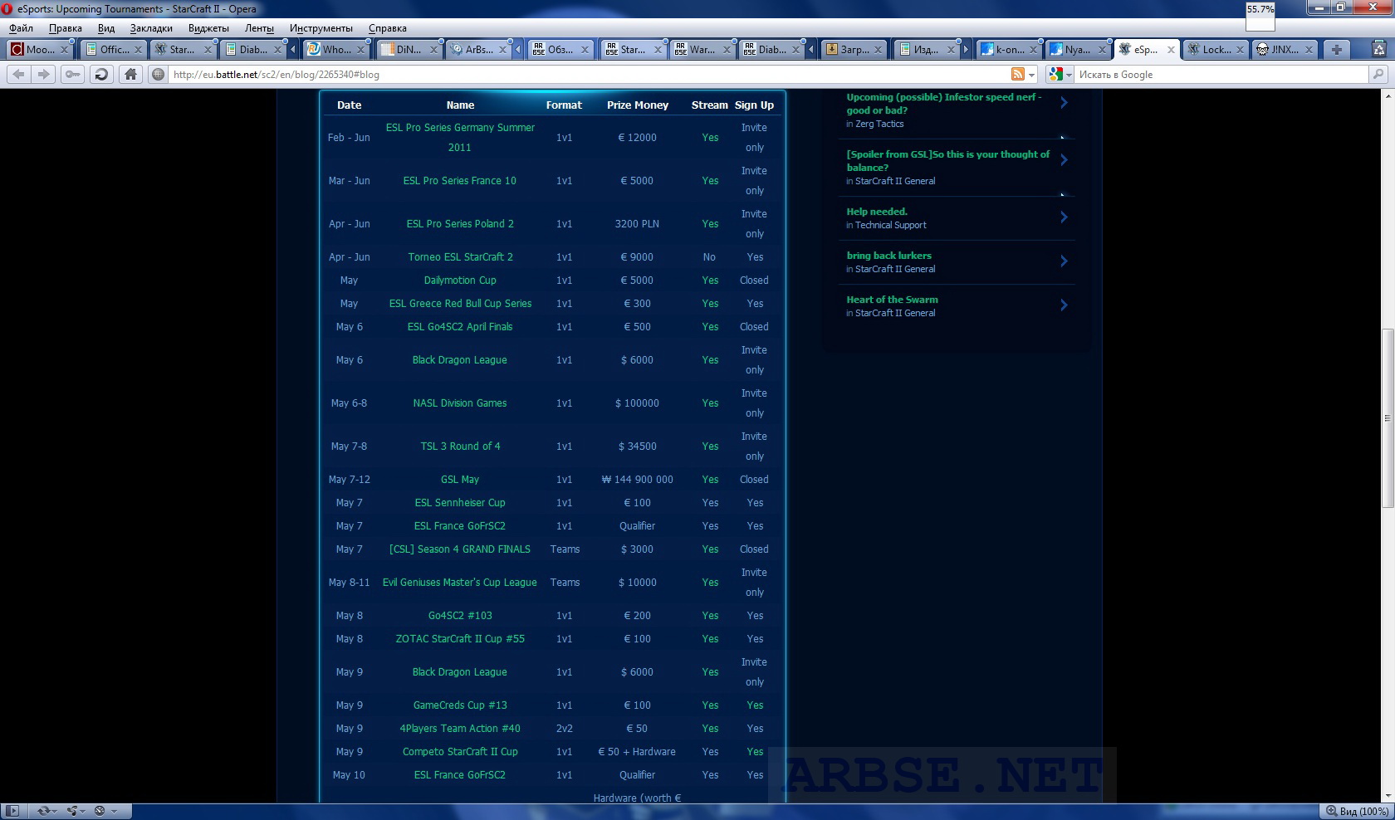This screenshot has height=820, width=1395.
Task: Open ESL Pro Series Germany Summer 2011 link
Action: (x=460, y=138)
